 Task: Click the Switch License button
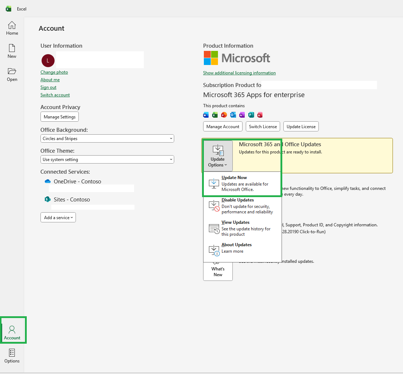(263, 127)
